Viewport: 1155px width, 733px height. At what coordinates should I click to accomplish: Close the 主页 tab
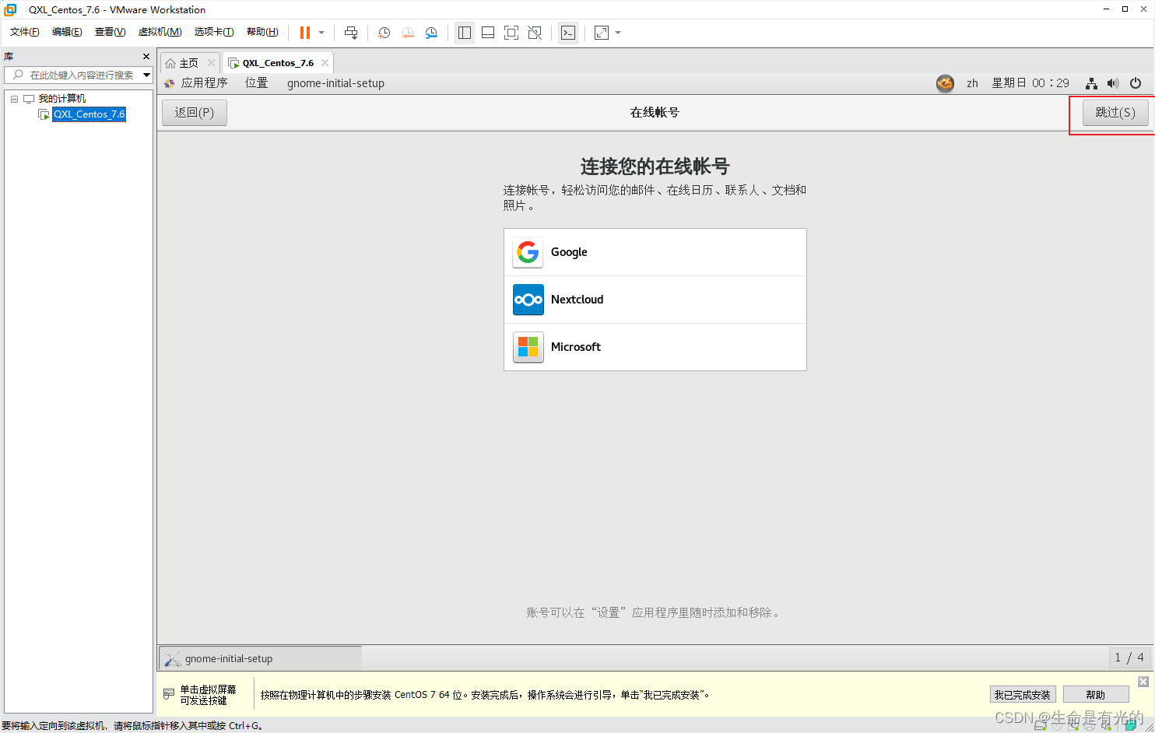click(211, 63)
